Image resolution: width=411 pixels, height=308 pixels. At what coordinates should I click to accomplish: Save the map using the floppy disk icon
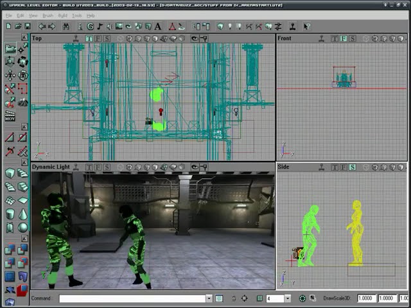pos(27,26)
